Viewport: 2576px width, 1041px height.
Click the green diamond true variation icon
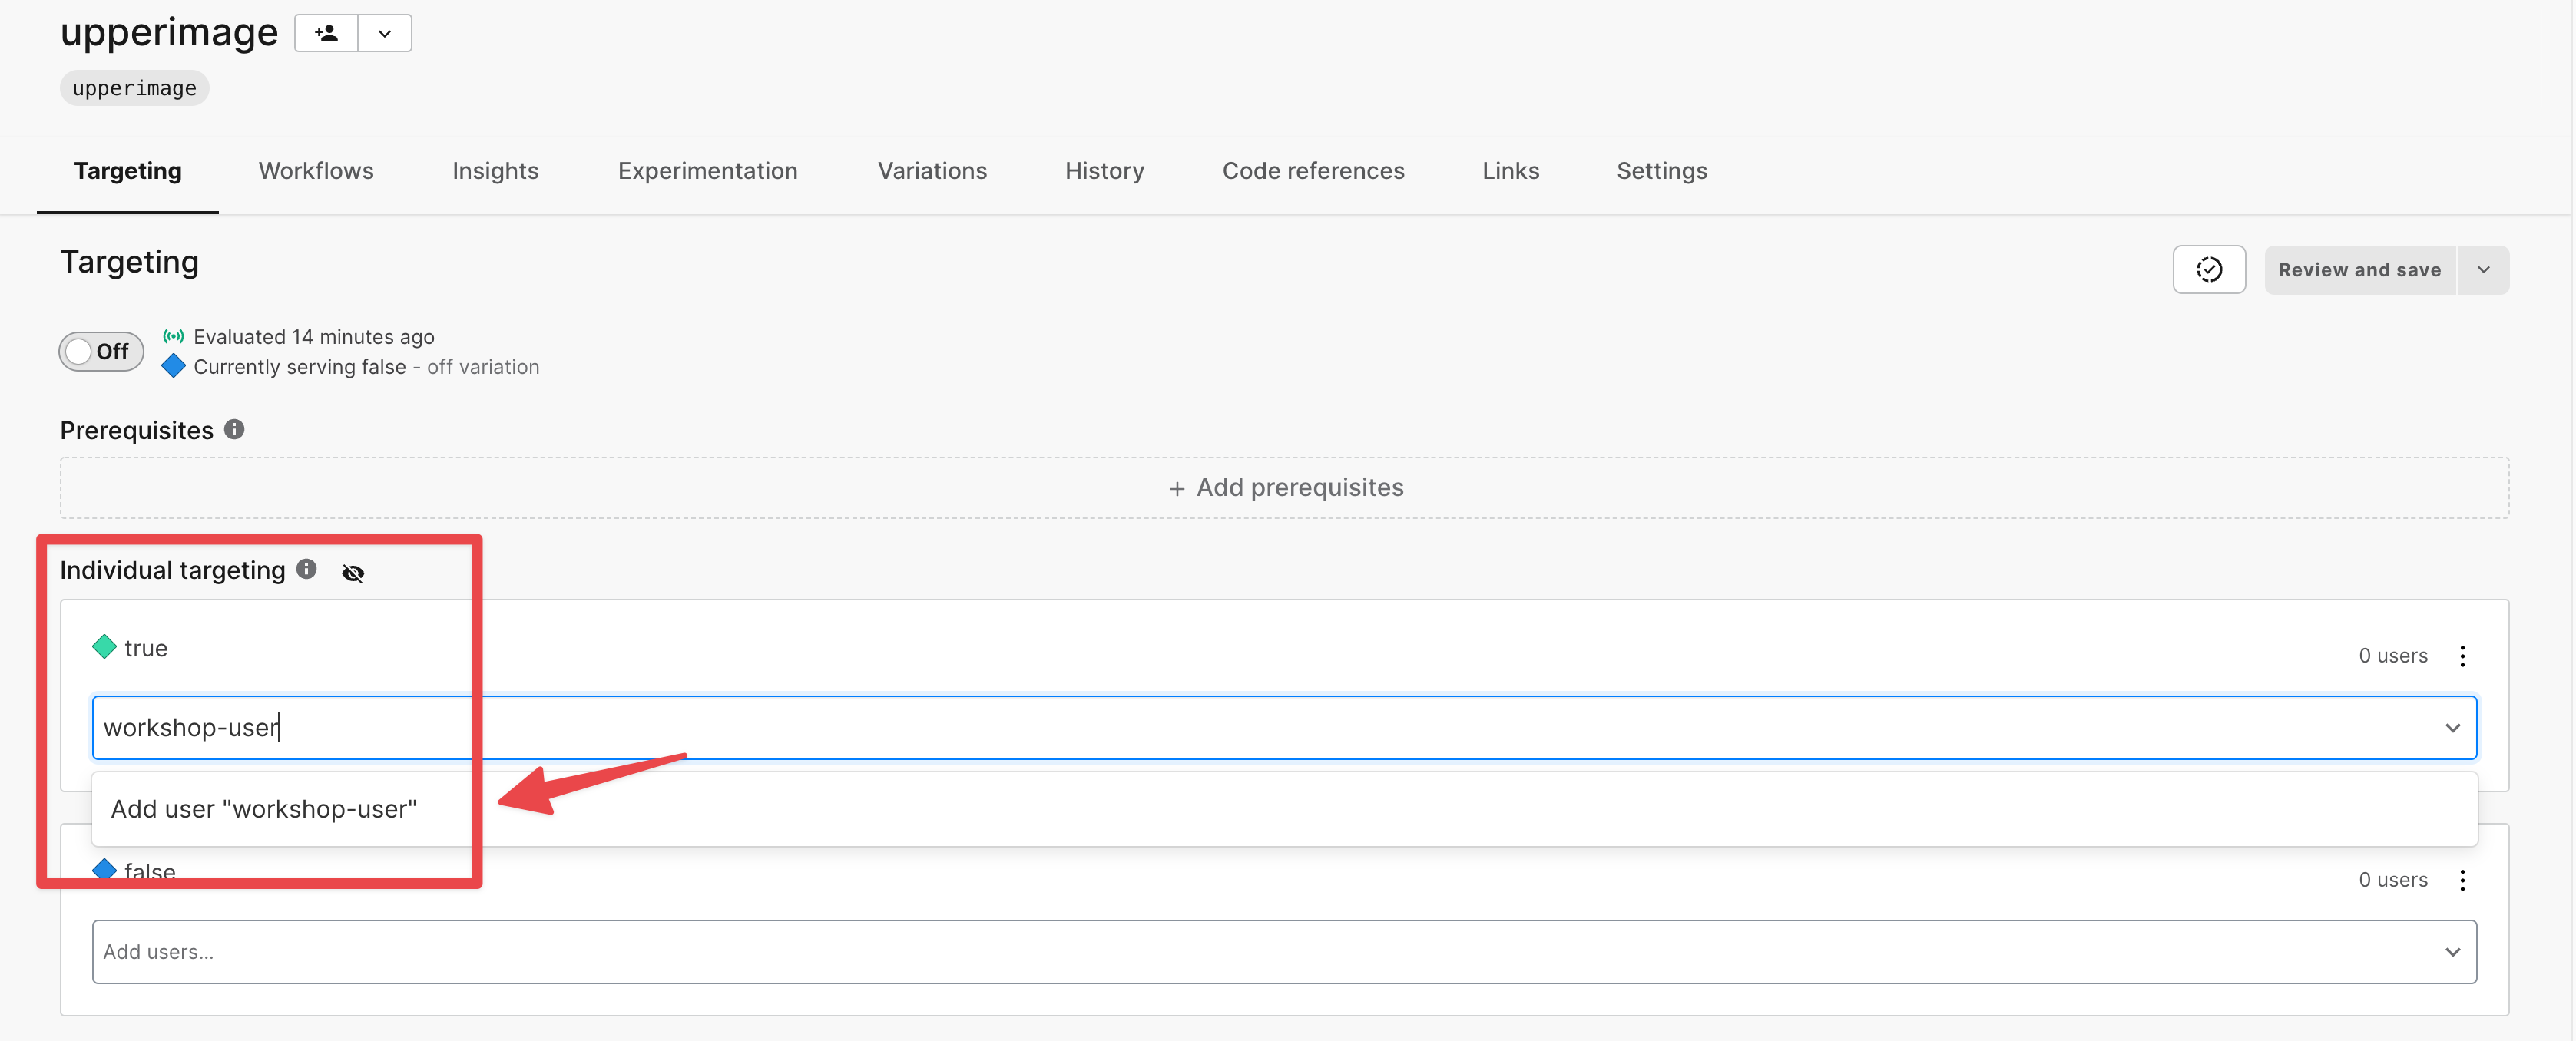[x=104, y=648]
